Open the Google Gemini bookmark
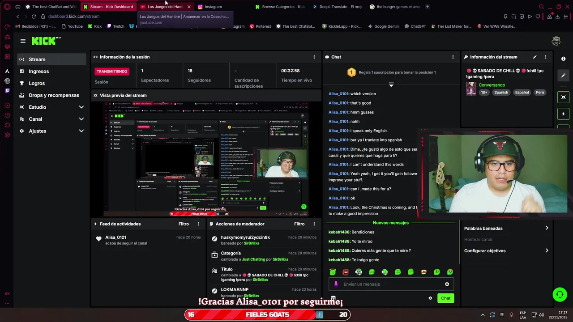Image resolution: width=573 pixels, height=322 pixels. (x=383, y=26)
